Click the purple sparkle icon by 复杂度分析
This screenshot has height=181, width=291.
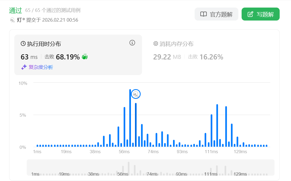click(x=24, y=67)
